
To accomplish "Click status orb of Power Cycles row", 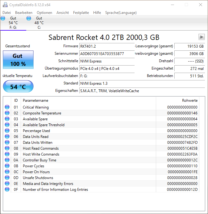I will click(7, 166).
